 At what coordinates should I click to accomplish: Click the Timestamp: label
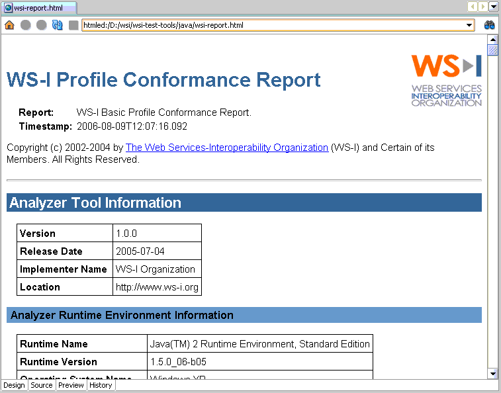tap(46, 126)
